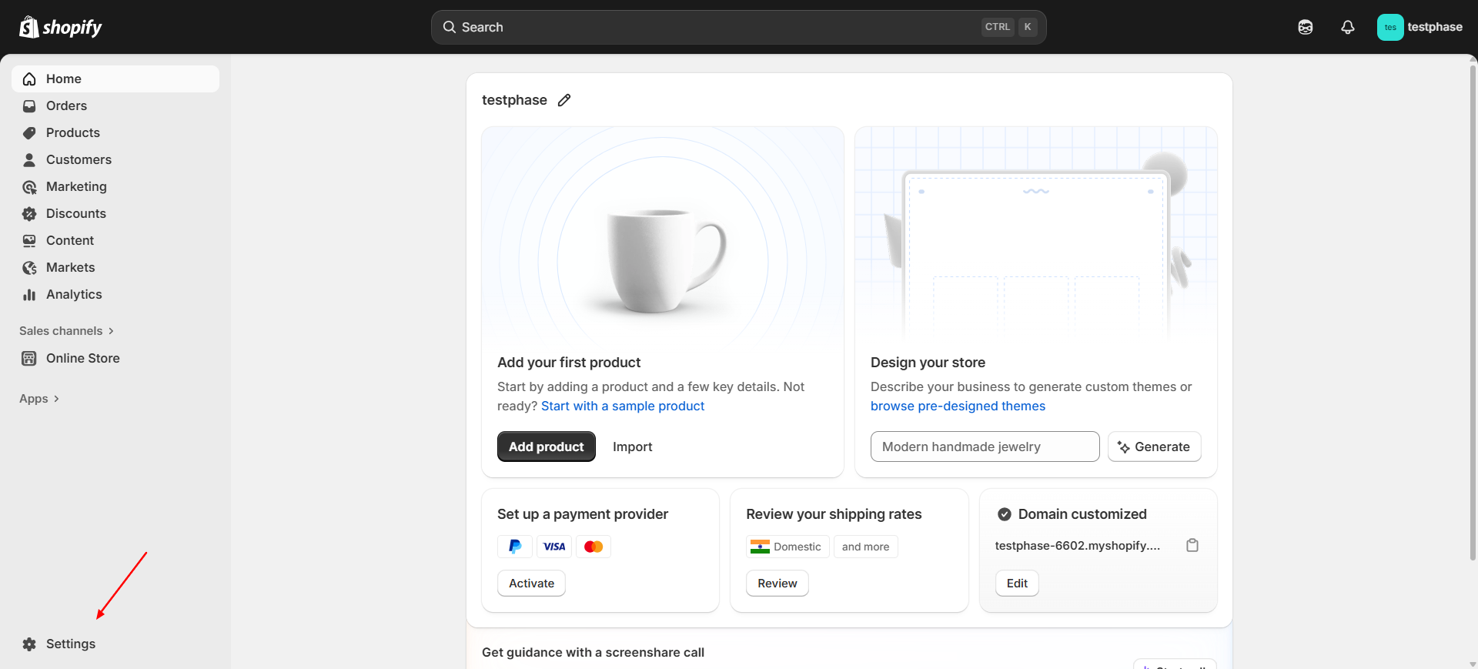Click the Mastercard payment icon
The height and width of the screenshot is (669, 1478).
594,547
